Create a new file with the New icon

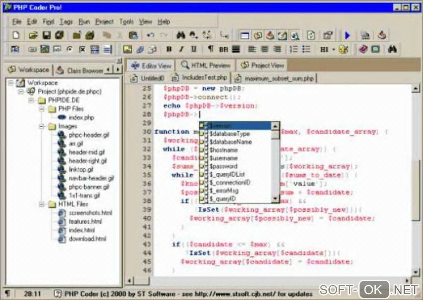[16, 35]
